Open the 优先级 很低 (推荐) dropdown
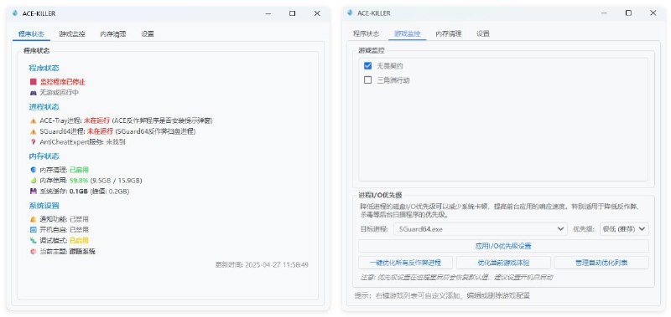 (624, 229)
